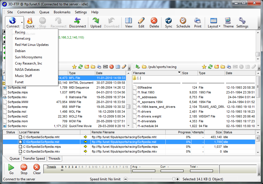Expand local panel toolbar overflow arrow
The height and width of the screenshot is (184, 263).
(129, 69)
